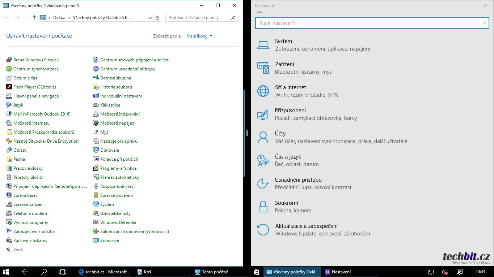The image size is (494, 277).
Task: Open the recent locations dropdown next to Forward
Action: point(26,18)
